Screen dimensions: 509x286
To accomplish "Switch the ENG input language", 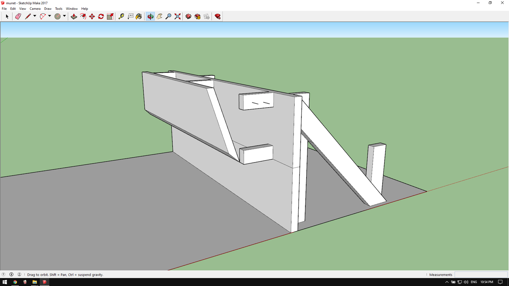I will pyautogui.click(x=474, y=282).
